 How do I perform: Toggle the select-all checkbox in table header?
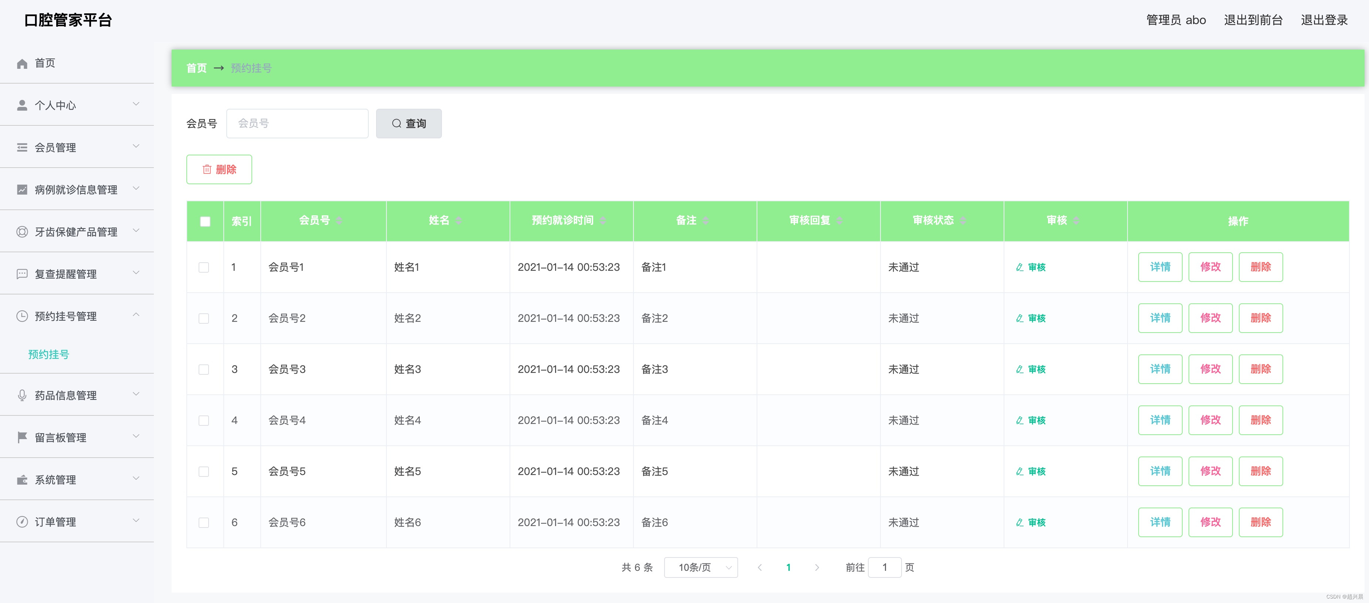(x=205, y=221)
